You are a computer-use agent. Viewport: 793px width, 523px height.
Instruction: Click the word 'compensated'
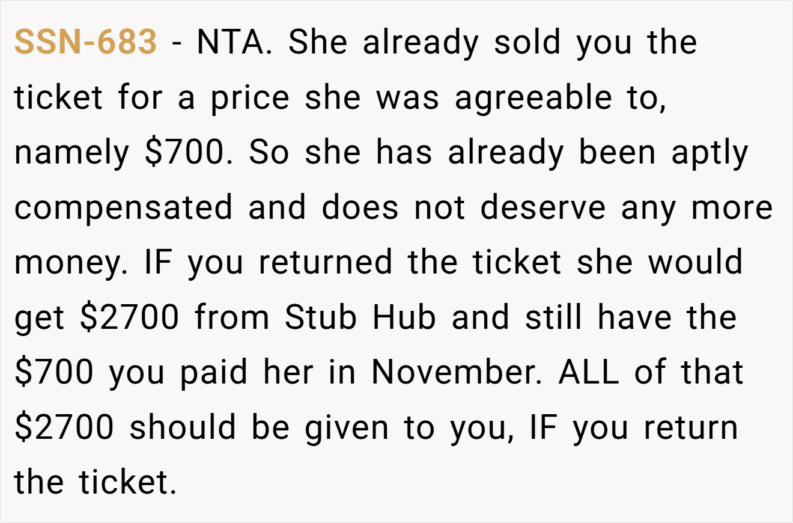click(123, 209)
